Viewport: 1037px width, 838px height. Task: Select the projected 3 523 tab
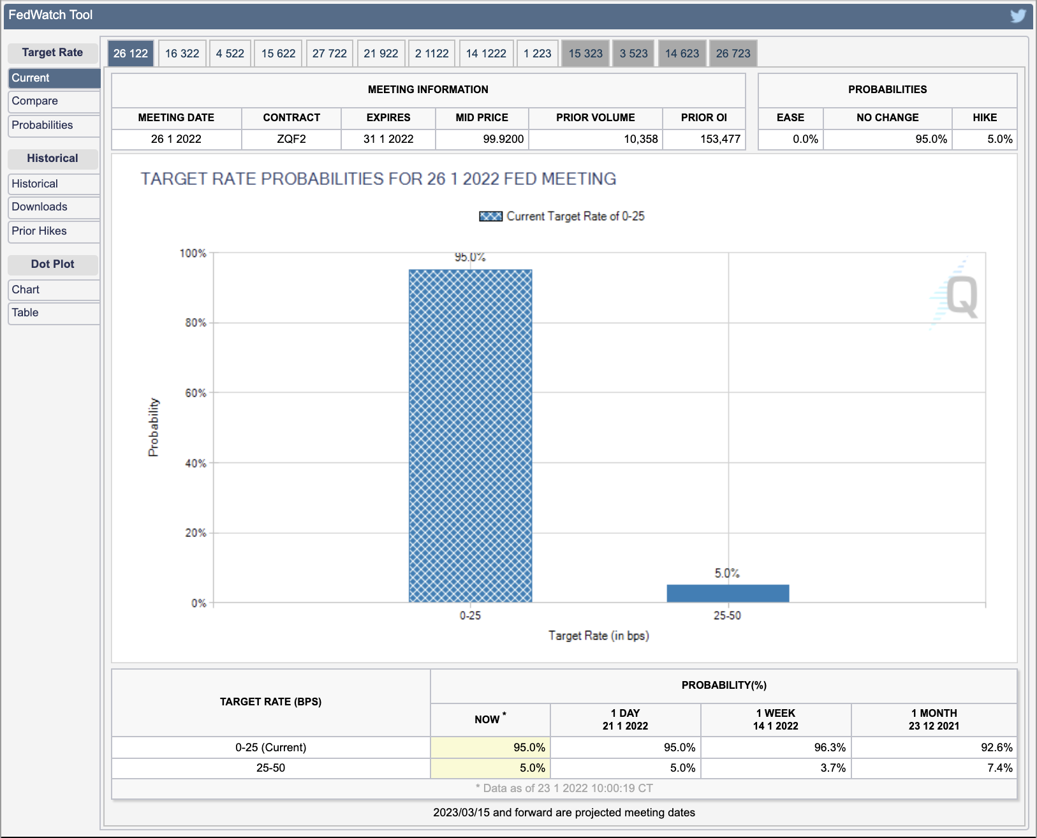(x=634, y=54)
